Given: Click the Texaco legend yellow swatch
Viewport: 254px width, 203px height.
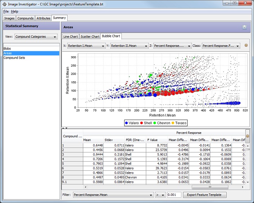Looking at the screenshot, I should coord(173,123).
